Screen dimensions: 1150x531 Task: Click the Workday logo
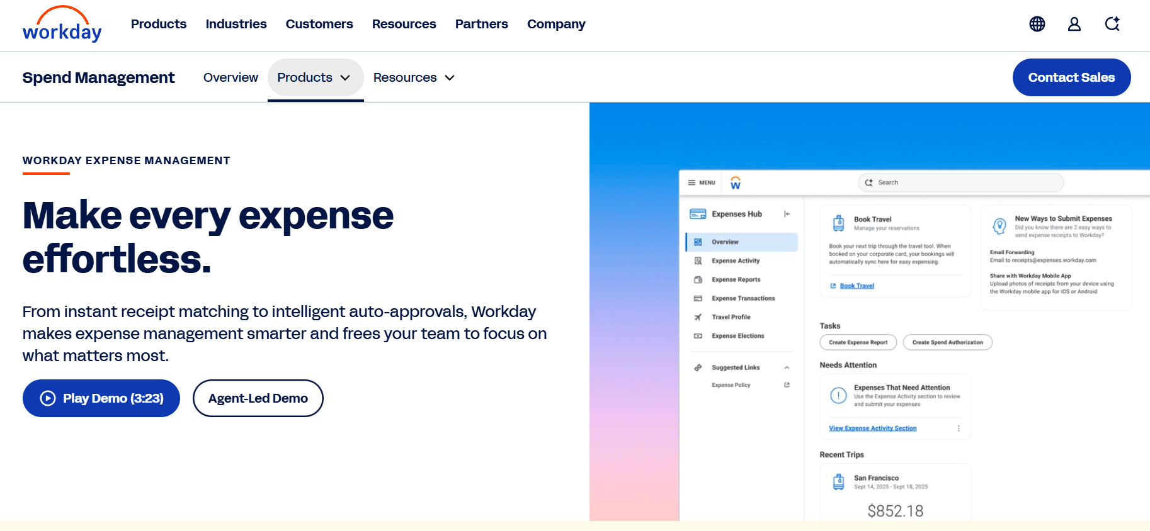(x=62, y=25)
